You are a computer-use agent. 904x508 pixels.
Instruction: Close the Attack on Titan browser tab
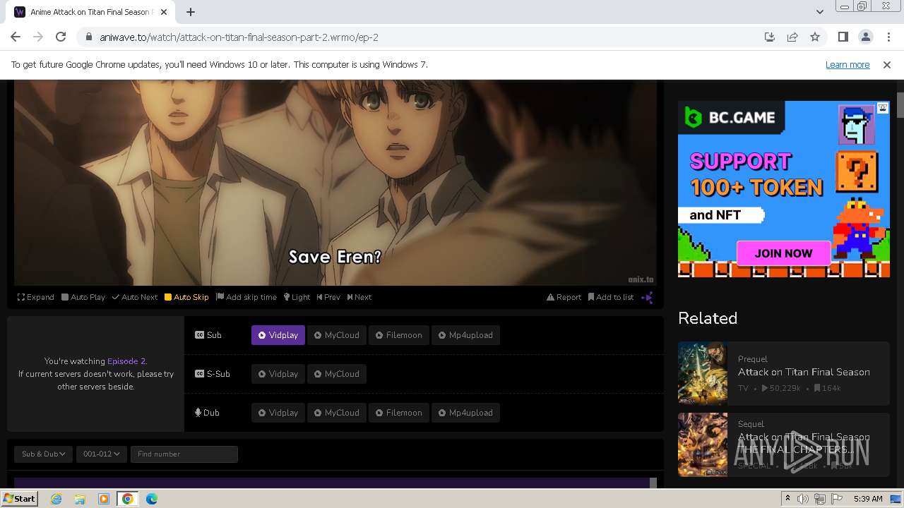(165, 12)
